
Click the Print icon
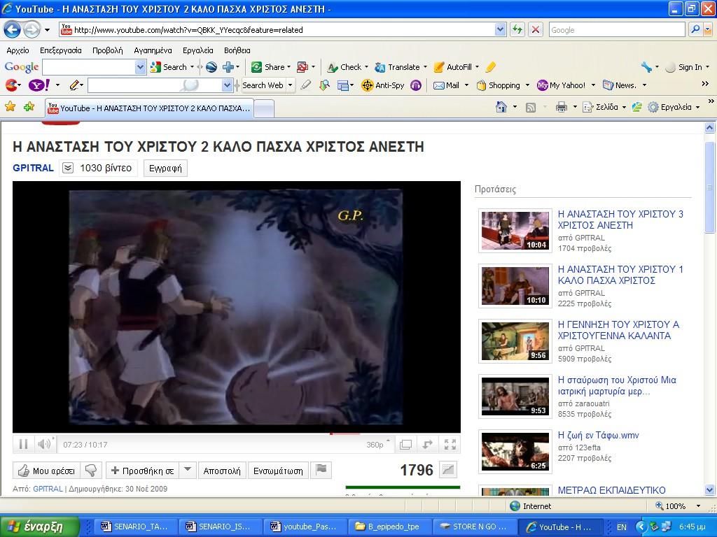pyautogui.click(x=562, y=108)
